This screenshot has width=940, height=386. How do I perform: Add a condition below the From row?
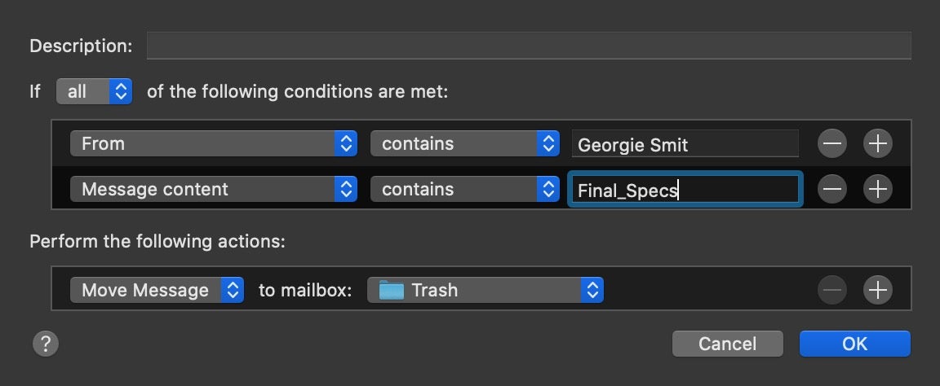pos(878,144)
